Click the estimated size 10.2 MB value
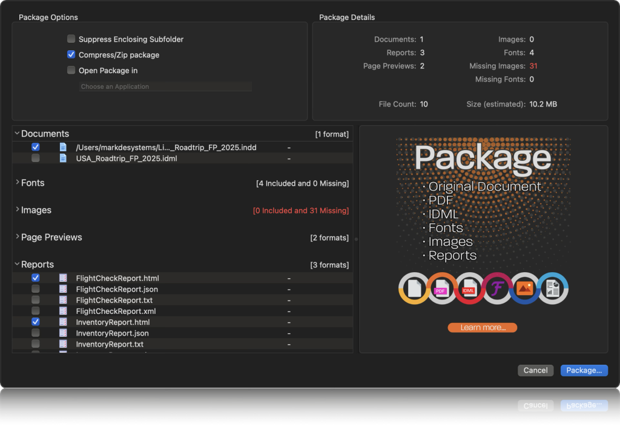This screenshot has height=427, width=620. click(543, 104)
